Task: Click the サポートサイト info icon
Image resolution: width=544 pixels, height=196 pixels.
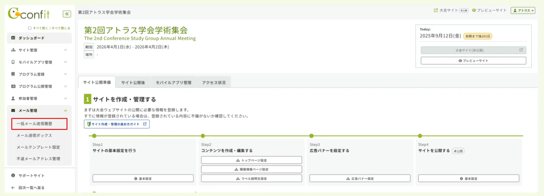Action: tap(13, 175)
